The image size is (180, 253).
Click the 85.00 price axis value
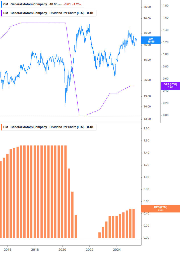pyautogui.click(x=147, y=7)
